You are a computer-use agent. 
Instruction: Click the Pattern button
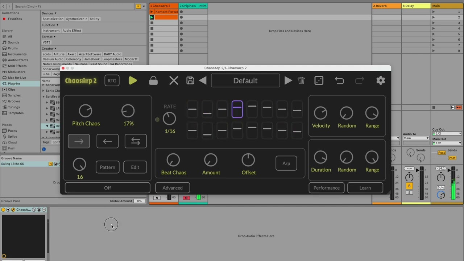(x=107, y=167)
